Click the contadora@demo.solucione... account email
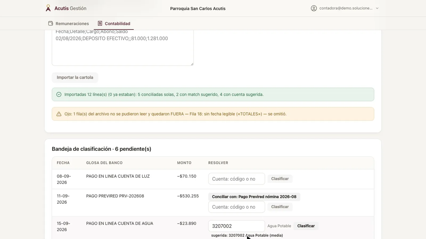426x239 pixels. coord(346,8)
